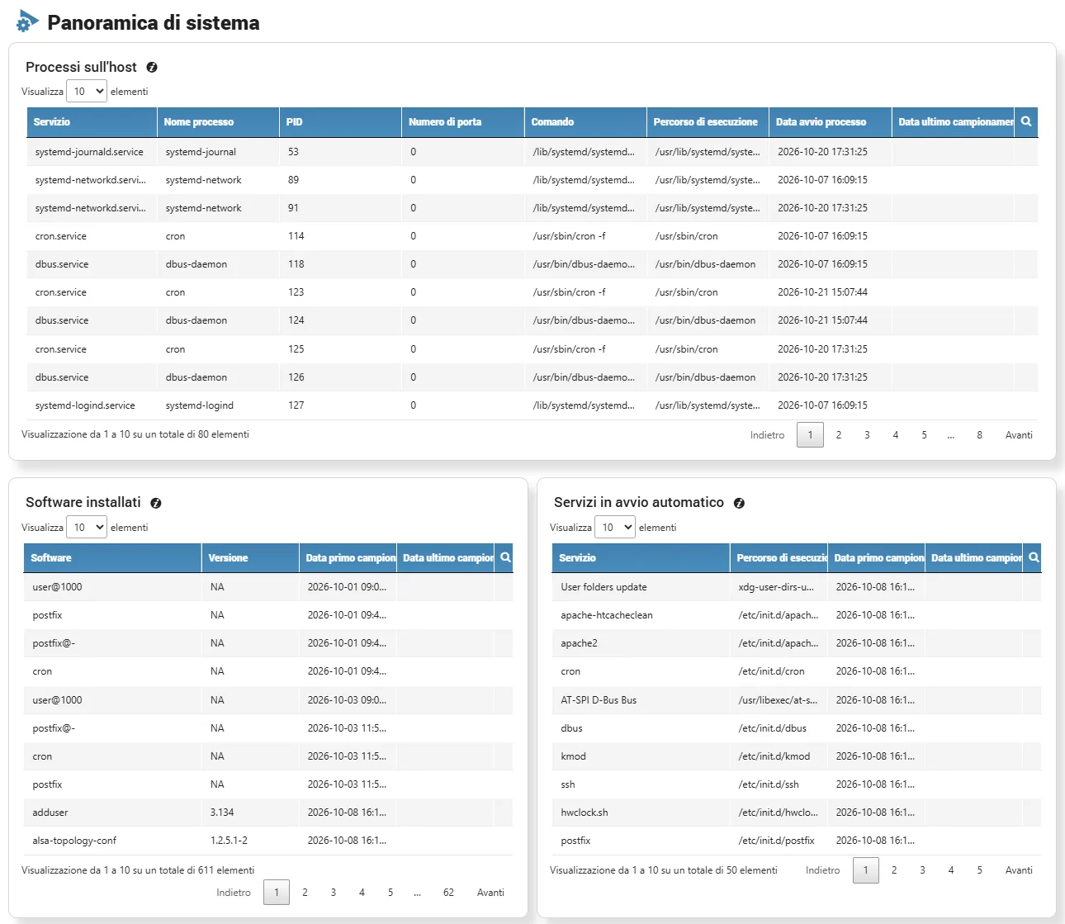Sort installed software by Versione column
The height and width of the screenshot is (924, 1065).
point(250,557)
